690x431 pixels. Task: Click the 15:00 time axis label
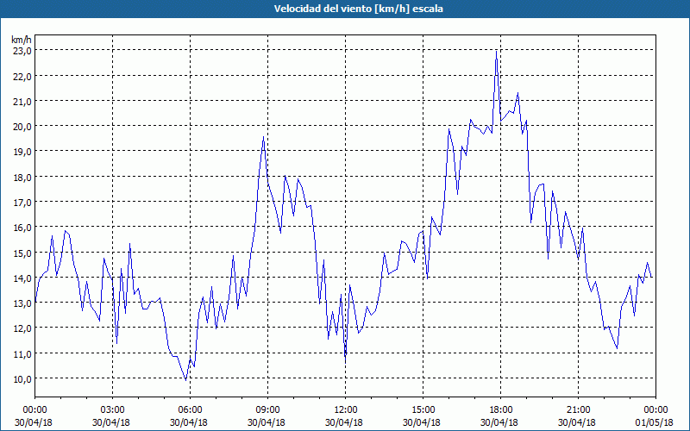423,409
